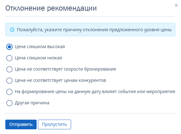Close the Отклонение рекомендации dialog with X
The image size is (181, 134).
pos(176,5)
